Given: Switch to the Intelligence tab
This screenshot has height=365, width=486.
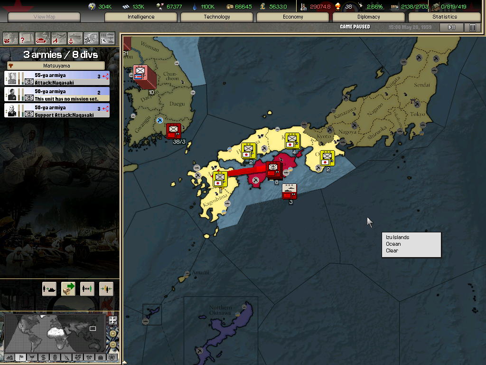Looking at the screenshot, I should pos(141,17).
